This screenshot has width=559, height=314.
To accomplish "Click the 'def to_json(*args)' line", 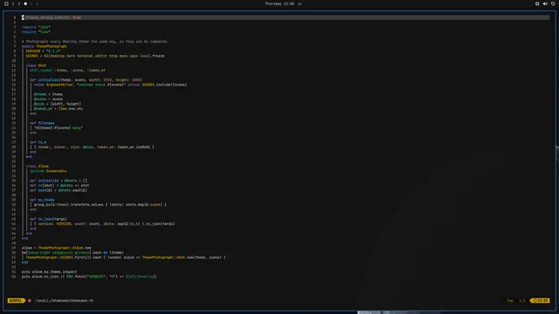I will coord(48,219).
